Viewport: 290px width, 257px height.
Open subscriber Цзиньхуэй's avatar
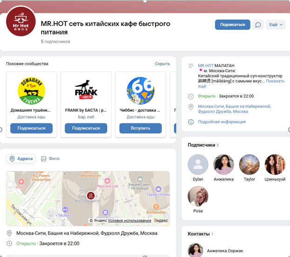point(275,164)
